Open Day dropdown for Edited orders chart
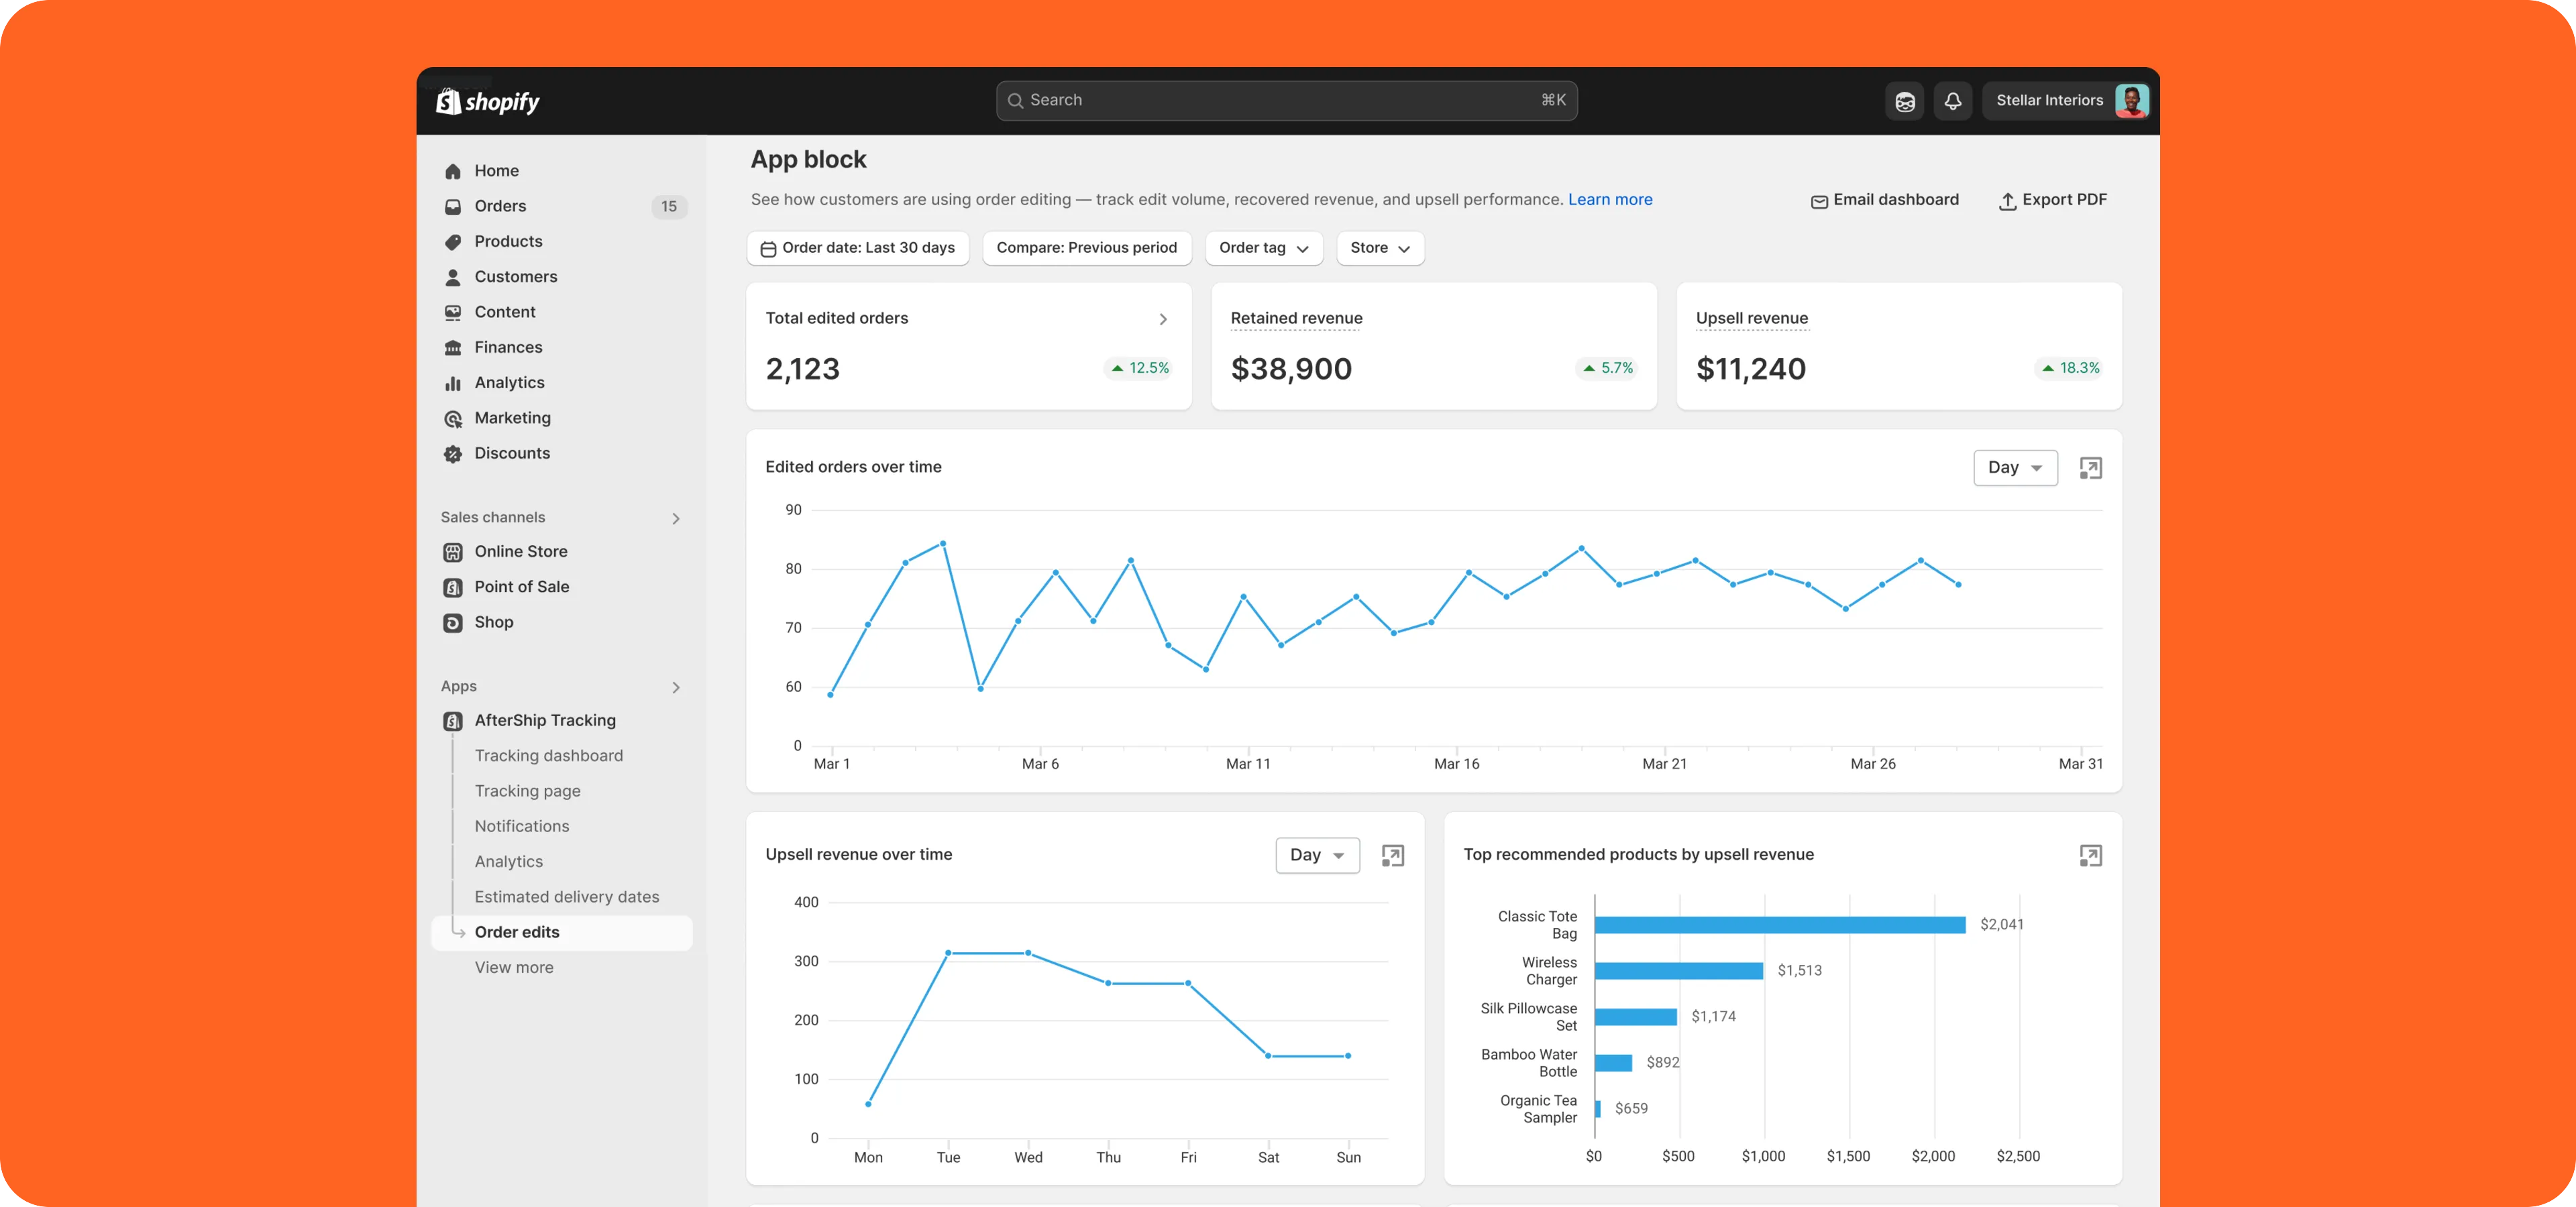 pyautogui.click(x=2015, y=467)
